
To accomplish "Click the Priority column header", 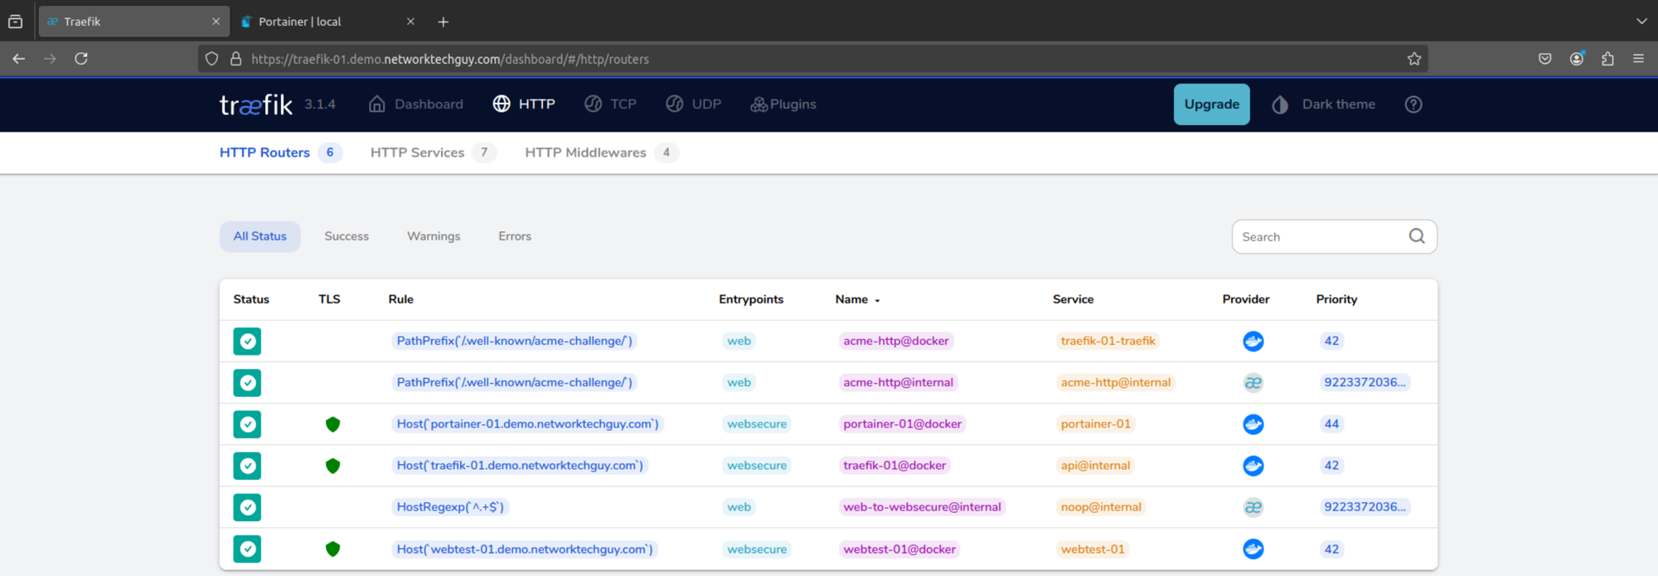I will 1336,299.
